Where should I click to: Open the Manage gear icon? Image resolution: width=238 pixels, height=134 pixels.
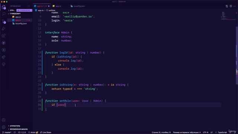[x=4, y=127]
